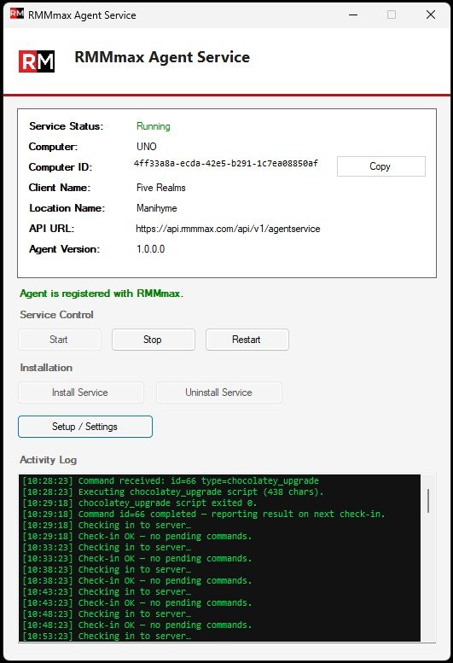The height and width of the screenshot is (663, 453).
Task: Click the 'Executing chocolatey_upgrade script' log line
Action: pos(173,491)
